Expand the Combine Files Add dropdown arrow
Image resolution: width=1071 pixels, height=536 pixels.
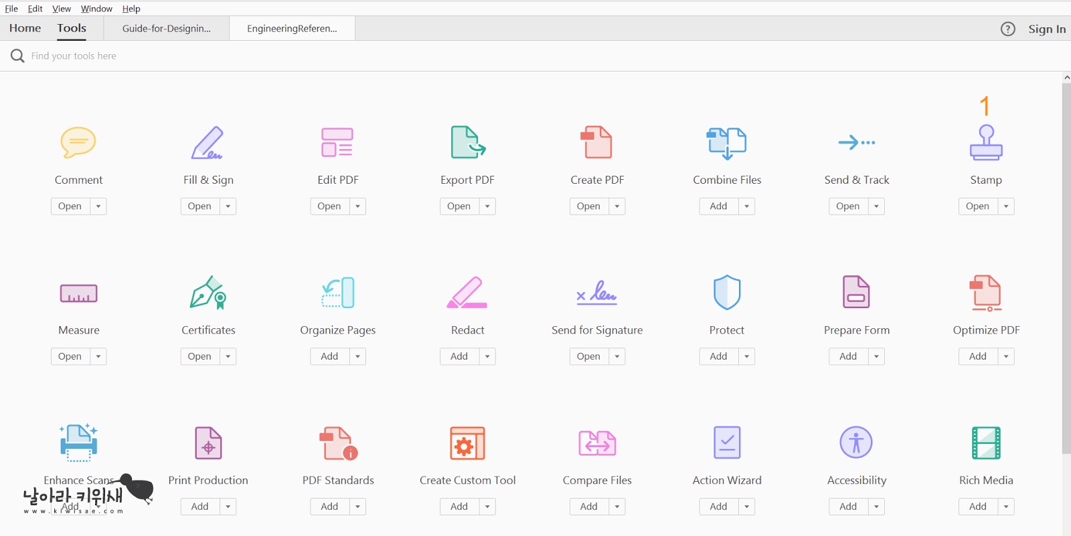click(x=747, y=207)
